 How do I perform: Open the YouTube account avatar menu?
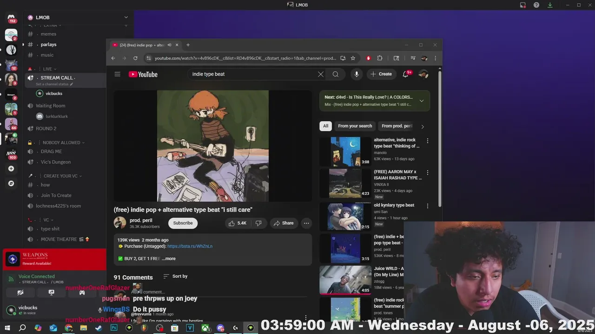pos(423,74)
